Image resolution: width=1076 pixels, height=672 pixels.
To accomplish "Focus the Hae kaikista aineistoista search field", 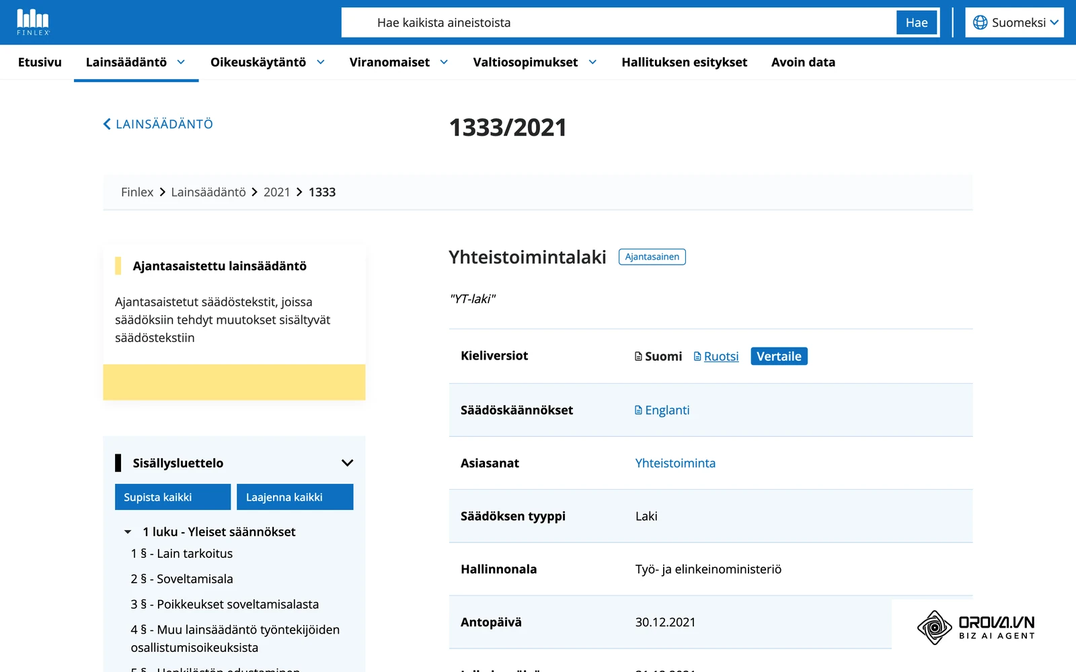I will point(619,23).
